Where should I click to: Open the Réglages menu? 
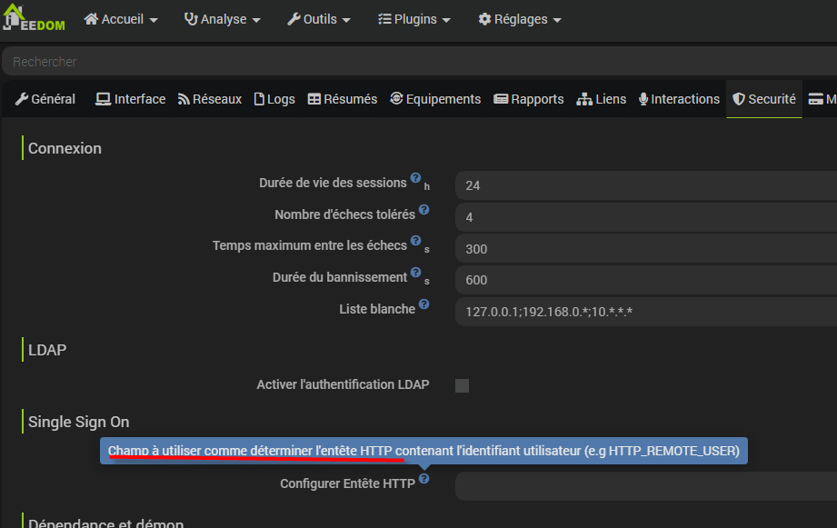pyautogui.click(x=520, y=19)
